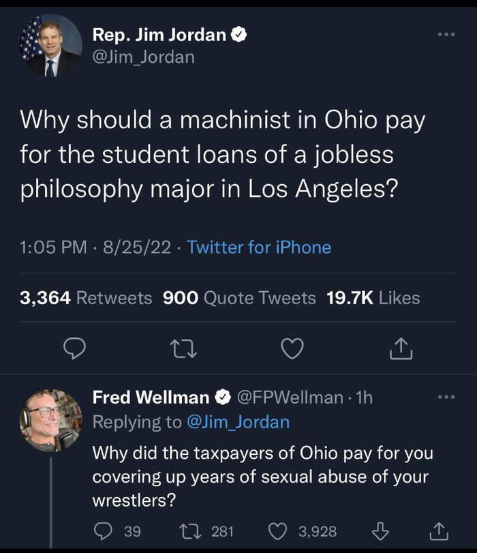
Task: Open more options for main tweet
Action: pyautogui.click(x=446, y=33)
